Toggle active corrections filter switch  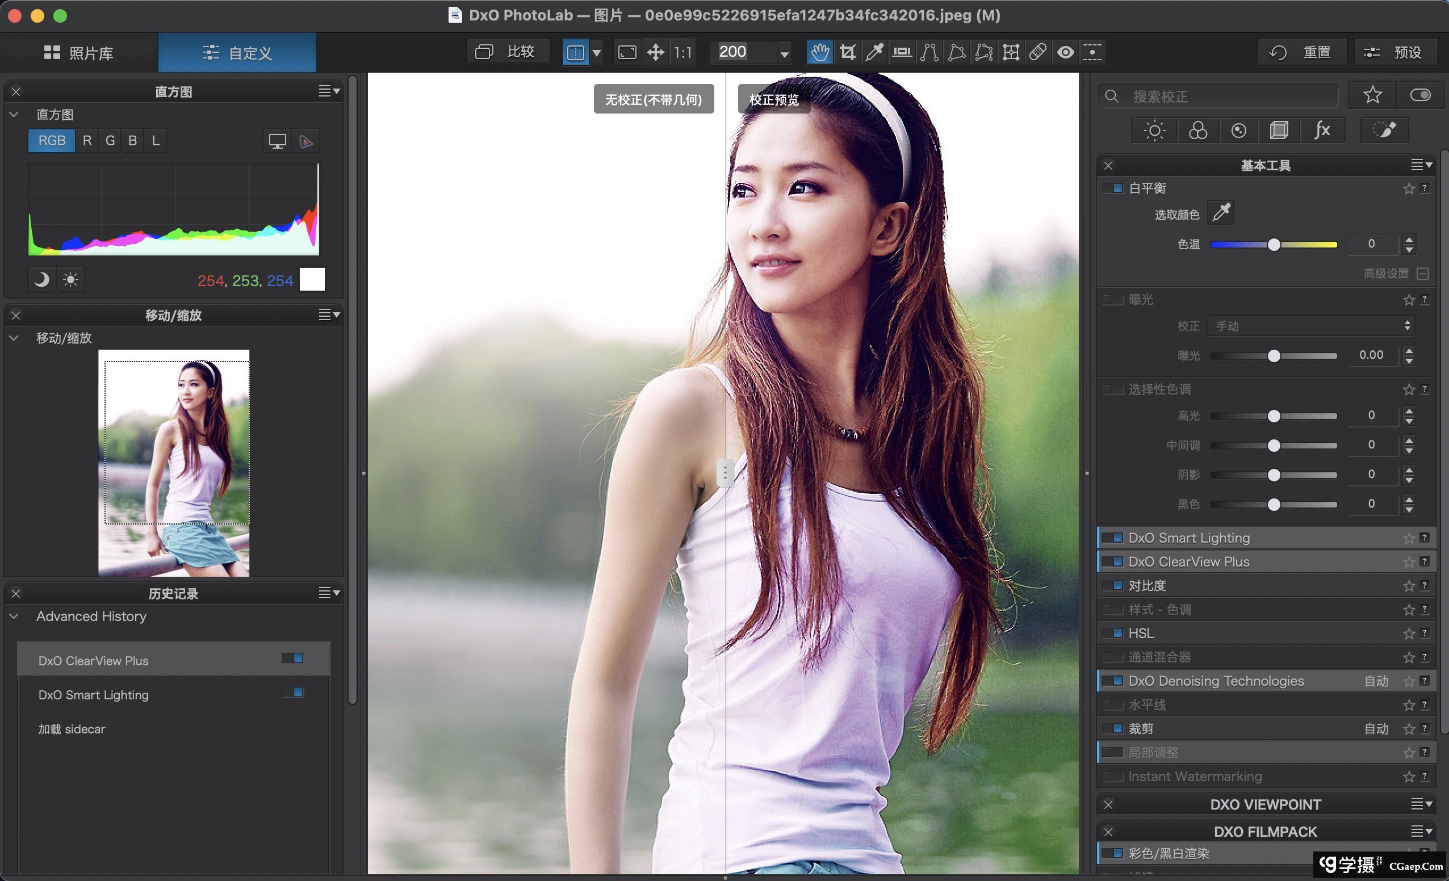1419,95
